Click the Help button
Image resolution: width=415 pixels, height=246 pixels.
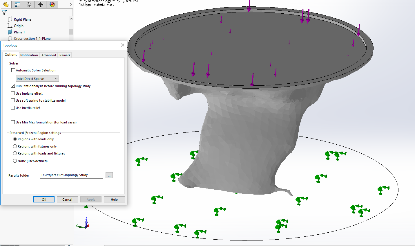tap(114, 200)
